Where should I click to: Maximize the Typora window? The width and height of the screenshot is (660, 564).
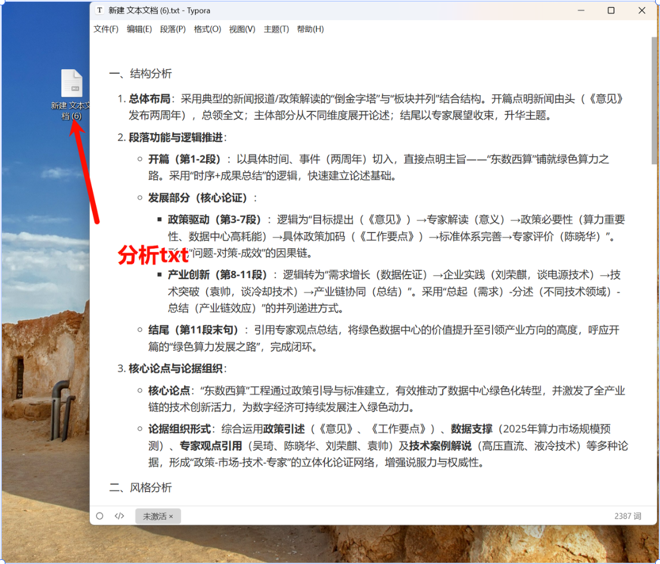[611, 10]
